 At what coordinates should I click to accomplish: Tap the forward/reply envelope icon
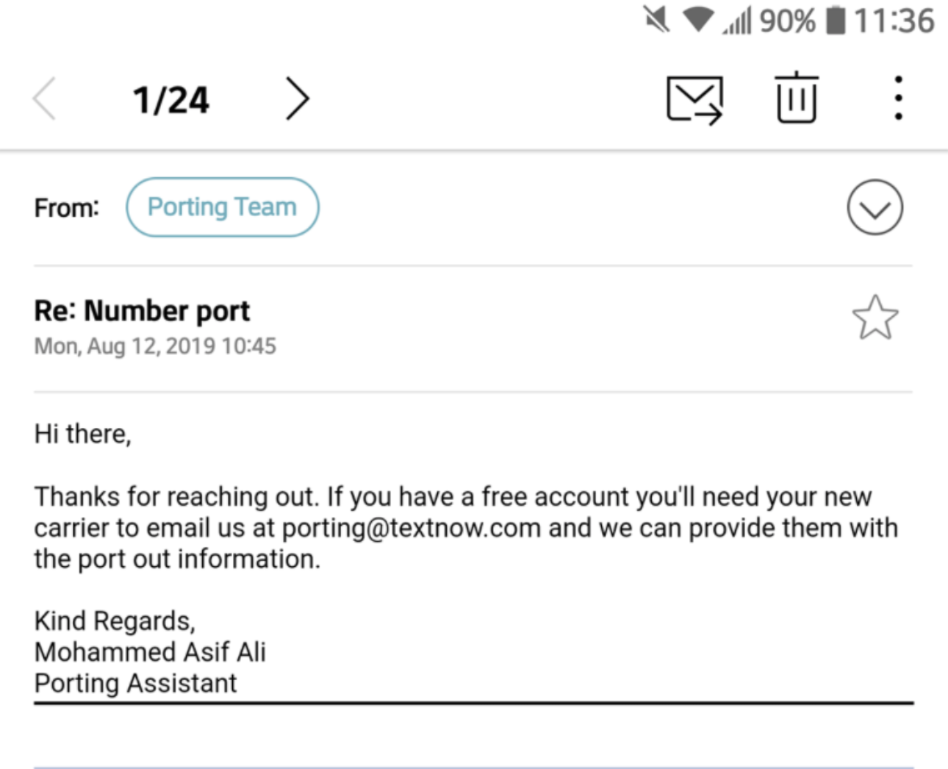[x=694, y=99]
